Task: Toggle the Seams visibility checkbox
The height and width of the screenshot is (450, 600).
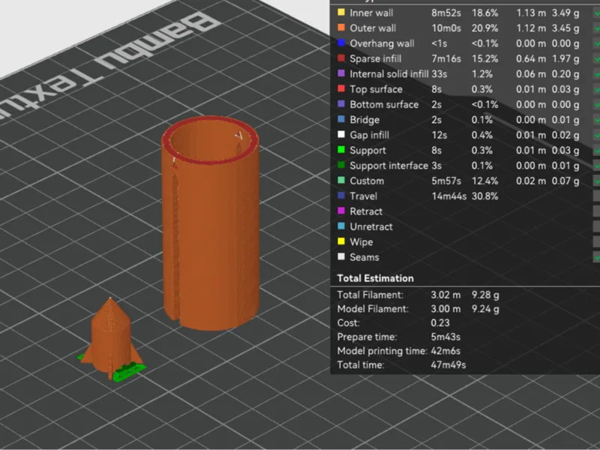Action: (596, 257)
